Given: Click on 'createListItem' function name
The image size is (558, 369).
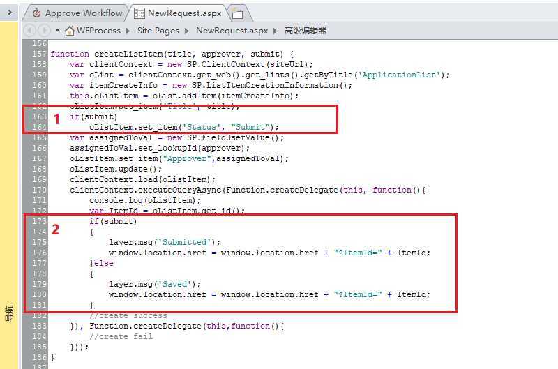Looking at the screenshot, I should click(128, 54).
